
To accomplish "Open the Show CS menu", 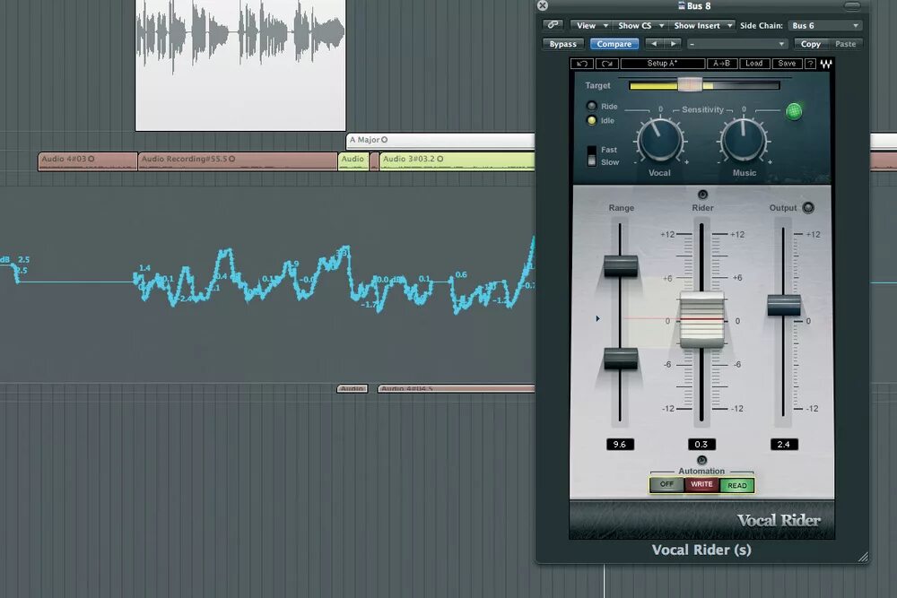I will (639, 25).
